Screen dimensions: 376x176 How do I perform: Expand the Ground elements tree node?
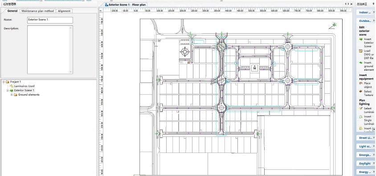12,95
